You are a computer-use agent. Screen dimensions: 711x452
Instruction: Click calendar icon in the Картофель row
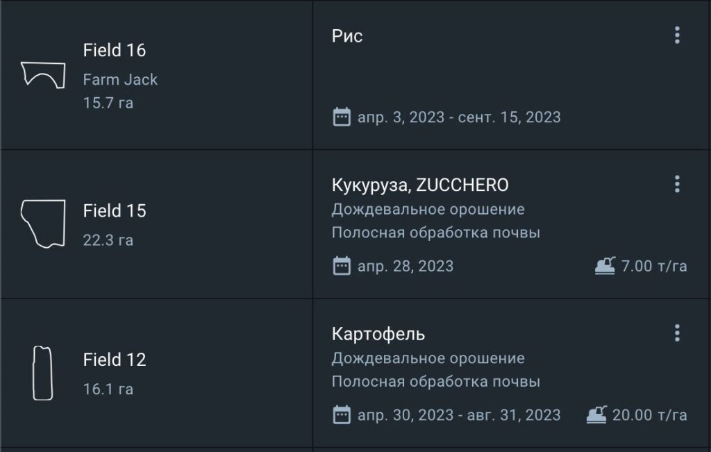(342, 415)
